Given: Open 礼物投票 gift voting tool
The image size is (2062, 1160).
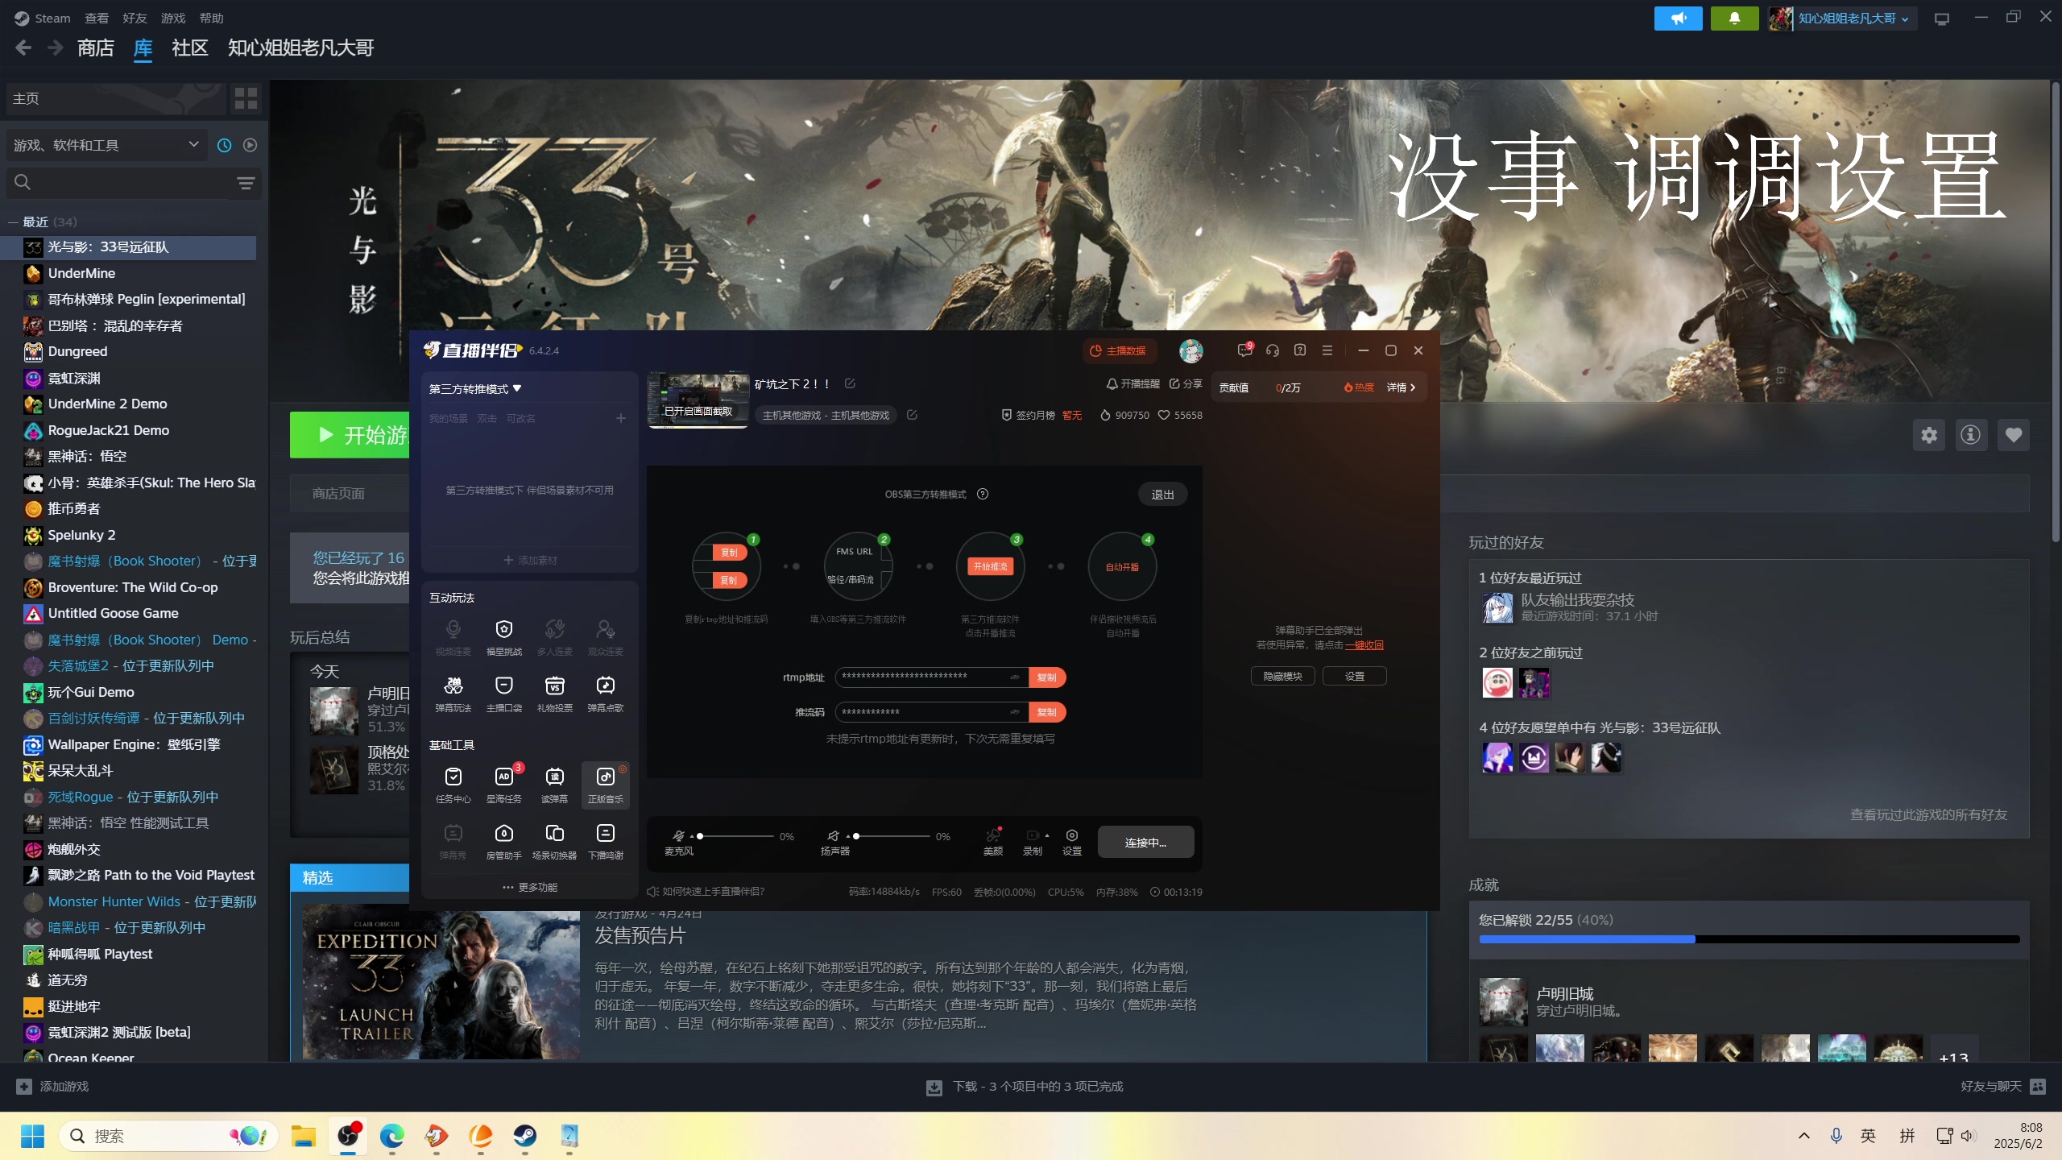Looking at the screenshot, I should pyautogui.click(x=555, y=694).
